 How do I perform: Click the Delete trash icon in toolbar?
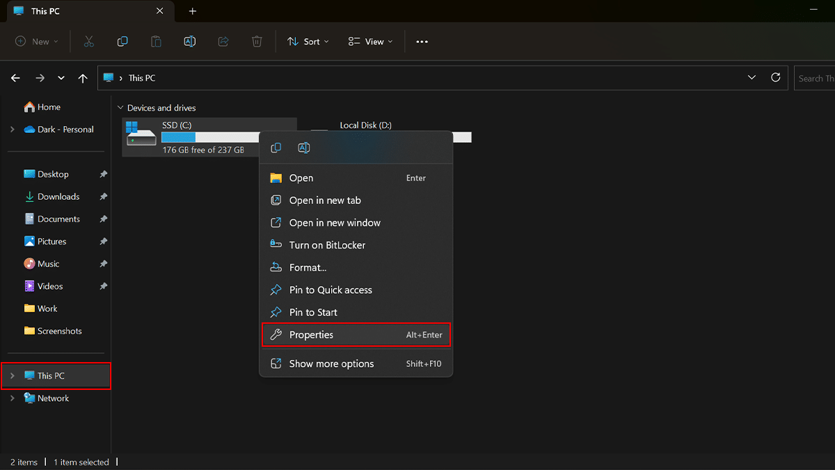click(x=257, y=42)
